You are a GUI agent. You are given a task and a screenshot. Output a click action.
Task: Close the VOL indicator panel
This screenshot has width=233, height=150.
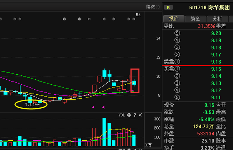140,115
